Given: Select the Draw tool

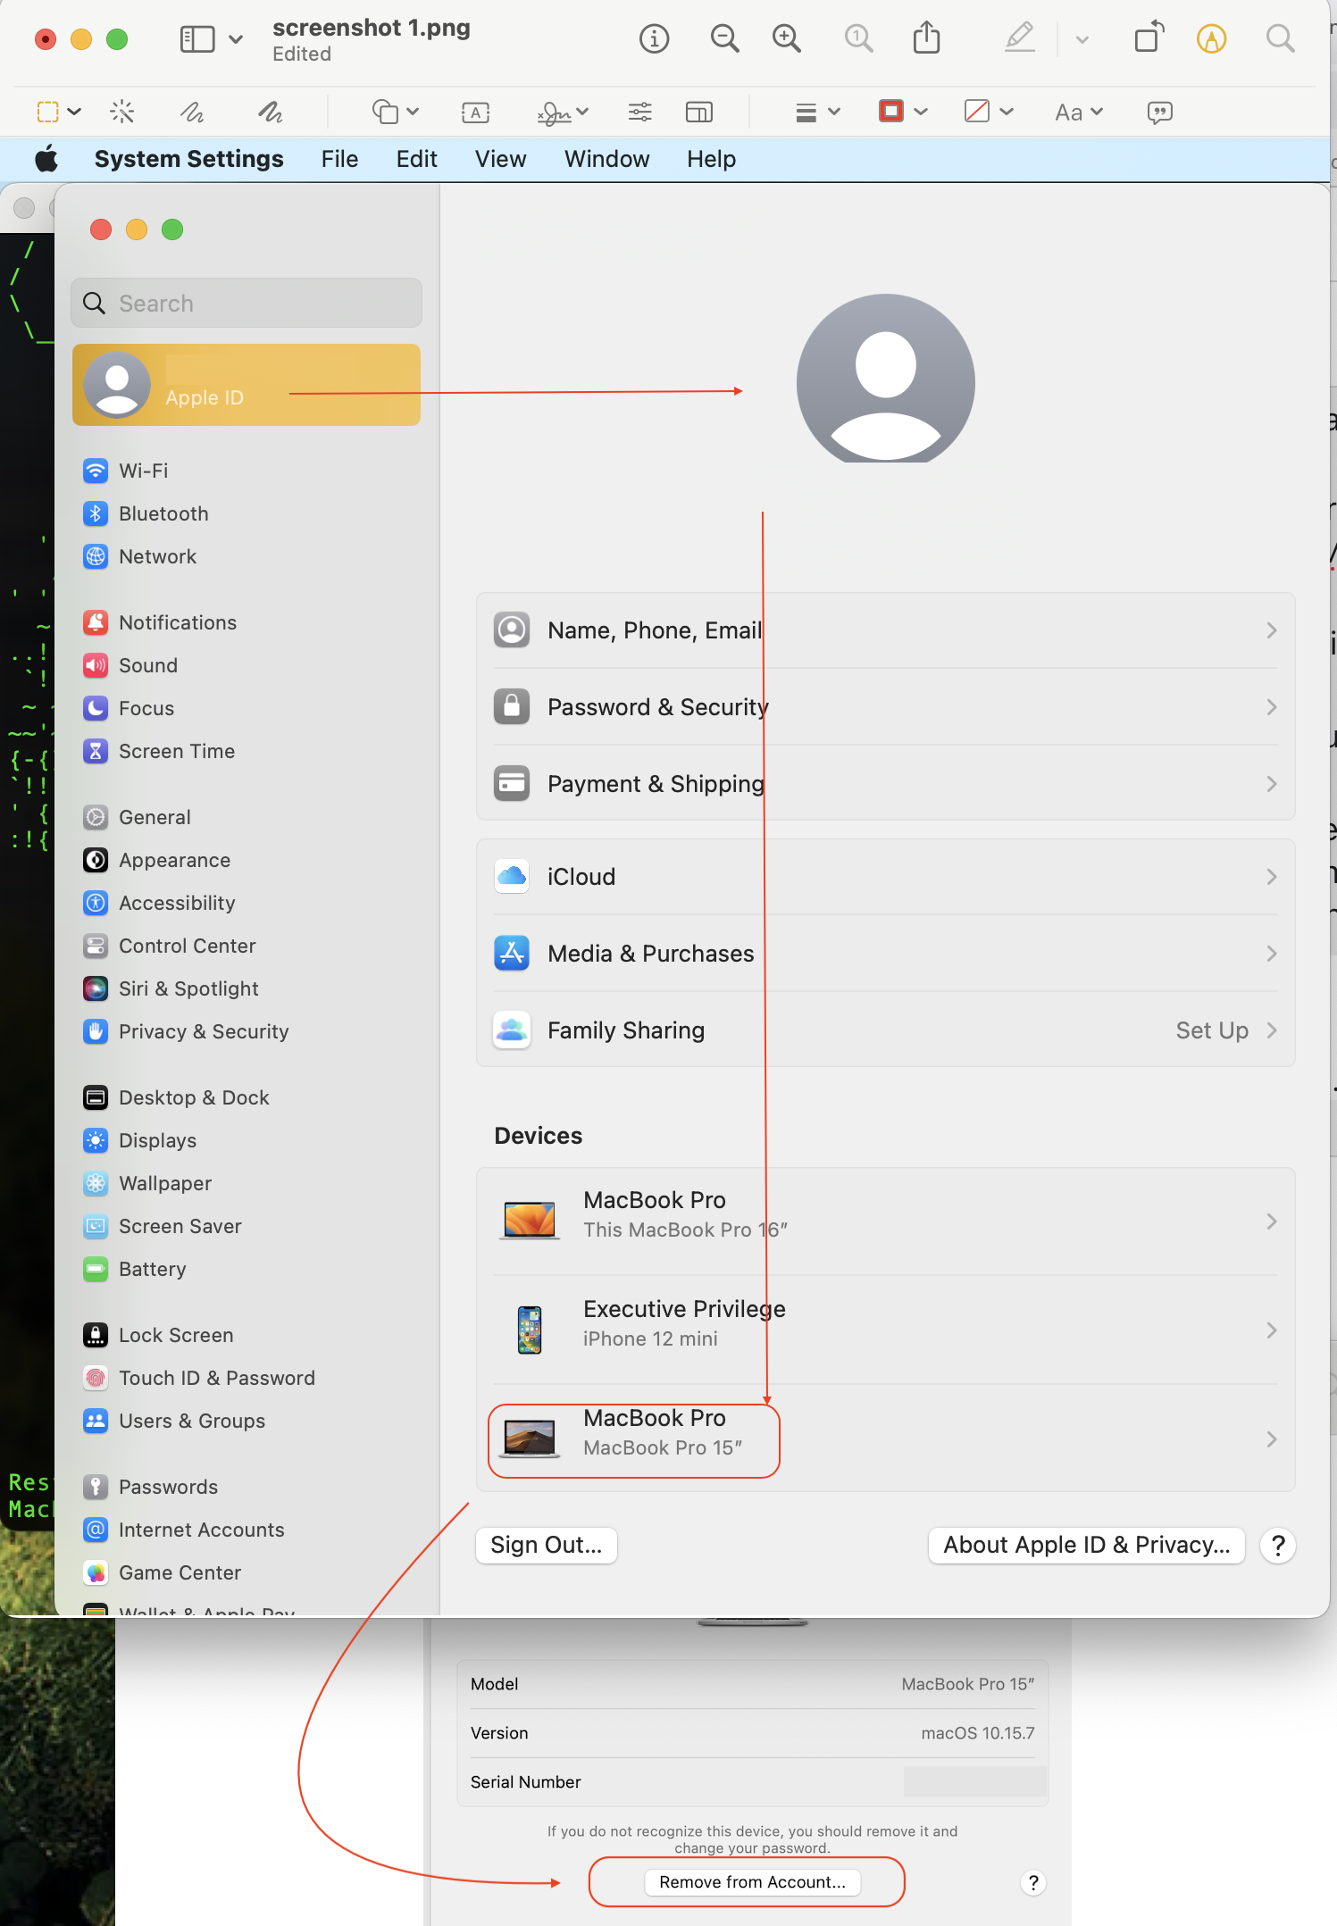Looking at the screenshot, I should pos(270,112).
